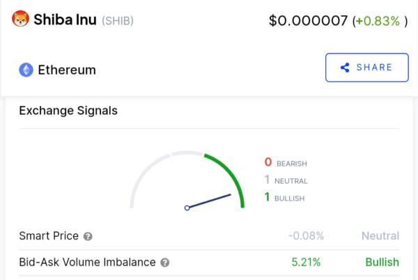
Task: Click the Smart Price row label
Action: [49, 236]
